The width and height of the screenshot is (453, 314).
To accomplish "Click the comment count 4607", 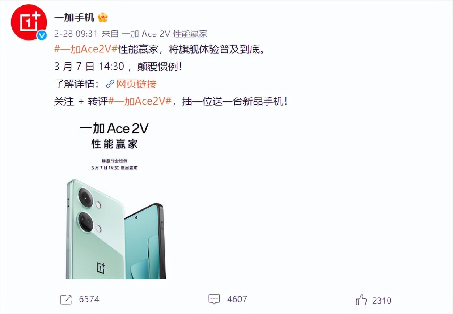I will coord(237,300).
